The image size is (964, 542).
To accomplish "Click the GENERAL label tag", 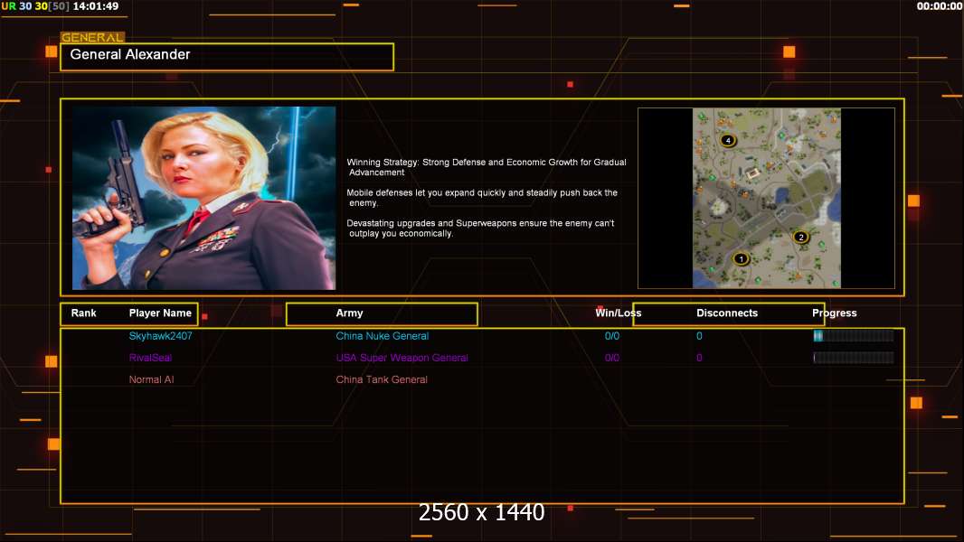I will [x=92, y=37].
